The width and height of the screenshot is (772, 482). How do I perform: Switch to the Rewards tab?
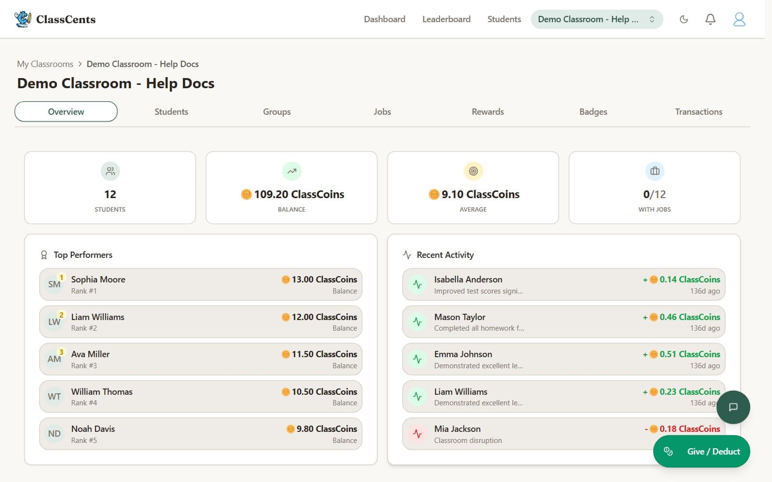coord(488,111)
